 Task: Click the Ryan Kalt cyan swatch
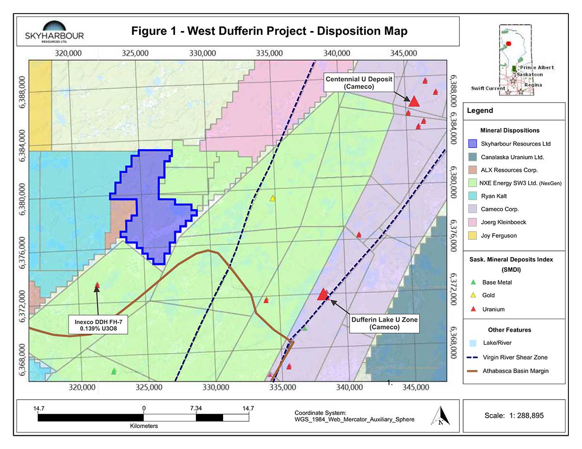click(473, 196)
